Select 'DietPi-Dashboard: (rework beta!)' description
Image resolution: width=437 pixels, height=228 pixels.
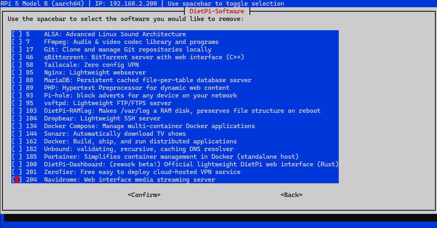tap(191, 164)
